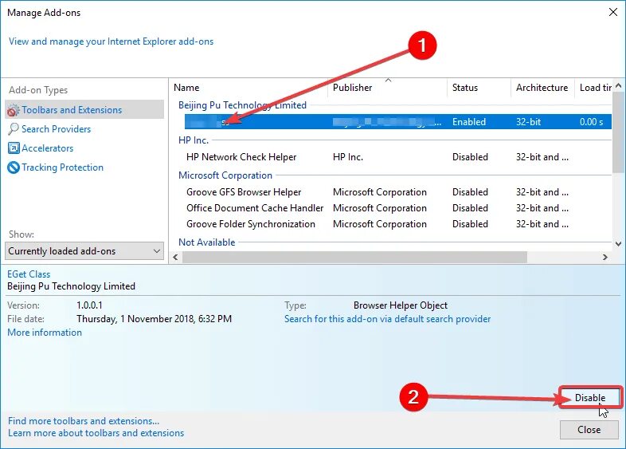Viewport: 626px width, 449px height.
Task: Select the Groove GFS Browser Helper row
Action: coord(397,192)
